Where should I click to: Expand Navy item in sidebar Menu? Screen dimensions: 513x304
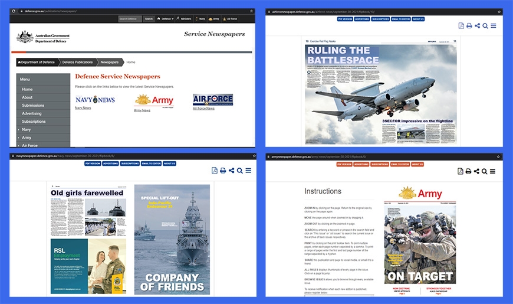click(43, 129)
